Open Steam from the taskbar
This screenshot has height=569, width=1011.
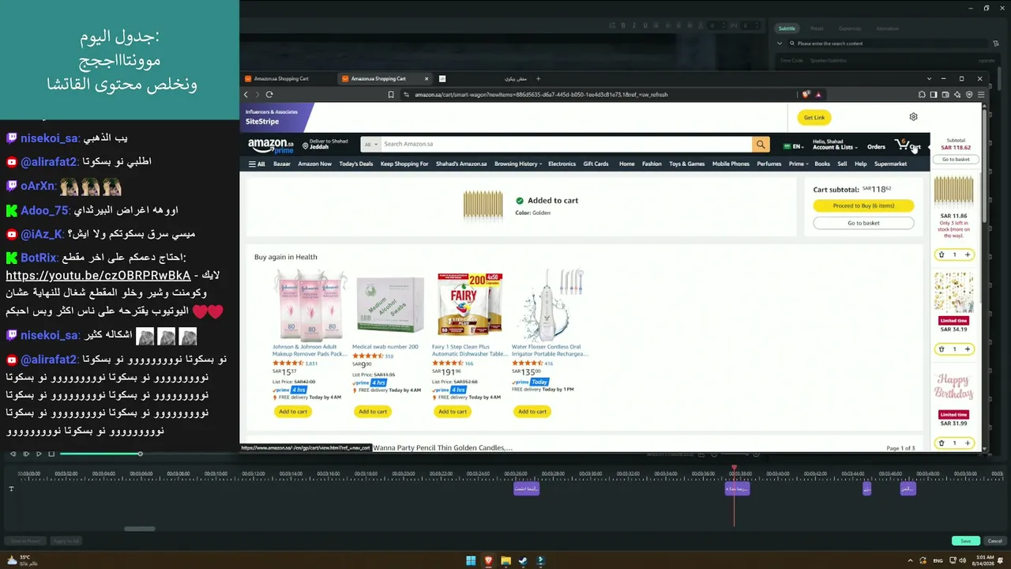523,561
